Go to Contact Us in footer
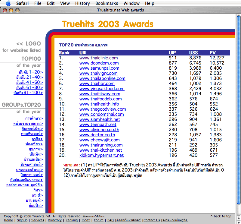 coord(151,220)
